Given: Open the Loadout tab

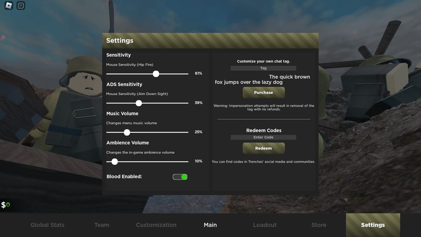Looking at the screenshot, I should pyautogui.click(x=265, y=225).
